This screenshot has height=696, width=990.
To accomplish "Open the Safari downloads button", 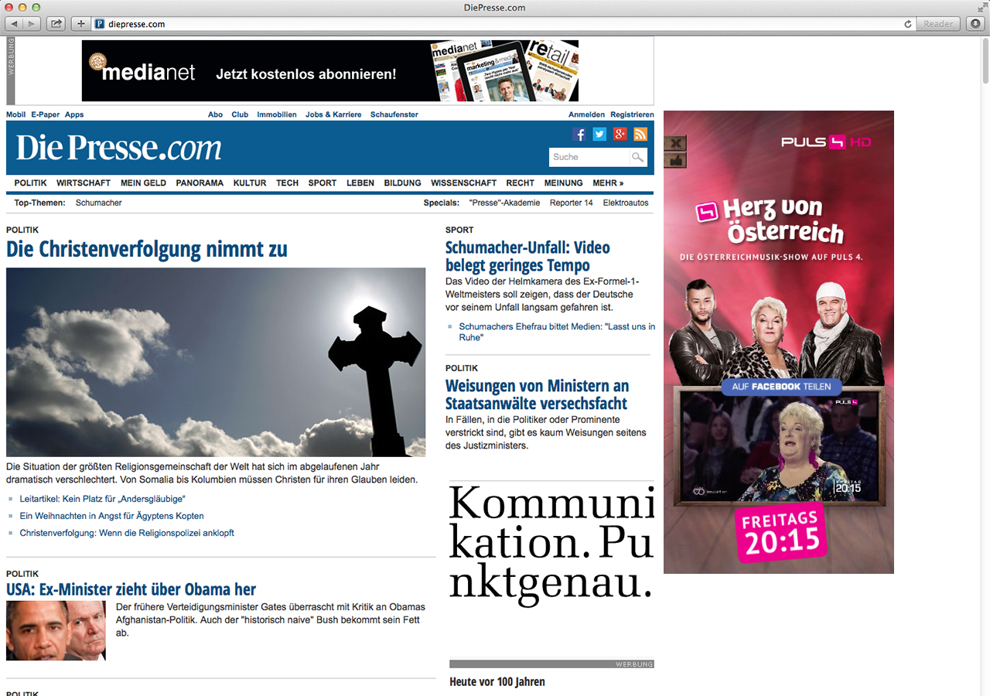I will [x=976, y=24].
